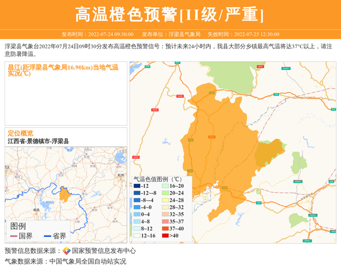Choose the 24~28 yellow legend swatch
Image resolution: width=341 pixels, height=268 pixels.
[164, 200]
